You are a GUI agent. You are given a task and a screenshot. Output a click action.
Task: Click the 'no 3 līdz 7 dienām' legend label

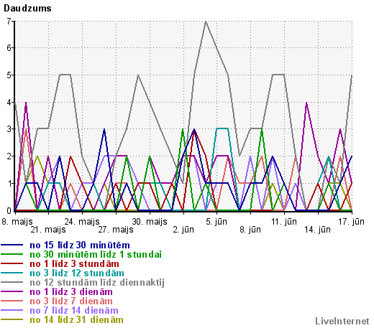point(71,301)
